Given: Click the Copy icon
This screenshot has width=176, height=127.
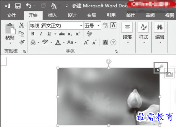Looking at the screenshot, I should pyautogui.click(x=21, y=34).
